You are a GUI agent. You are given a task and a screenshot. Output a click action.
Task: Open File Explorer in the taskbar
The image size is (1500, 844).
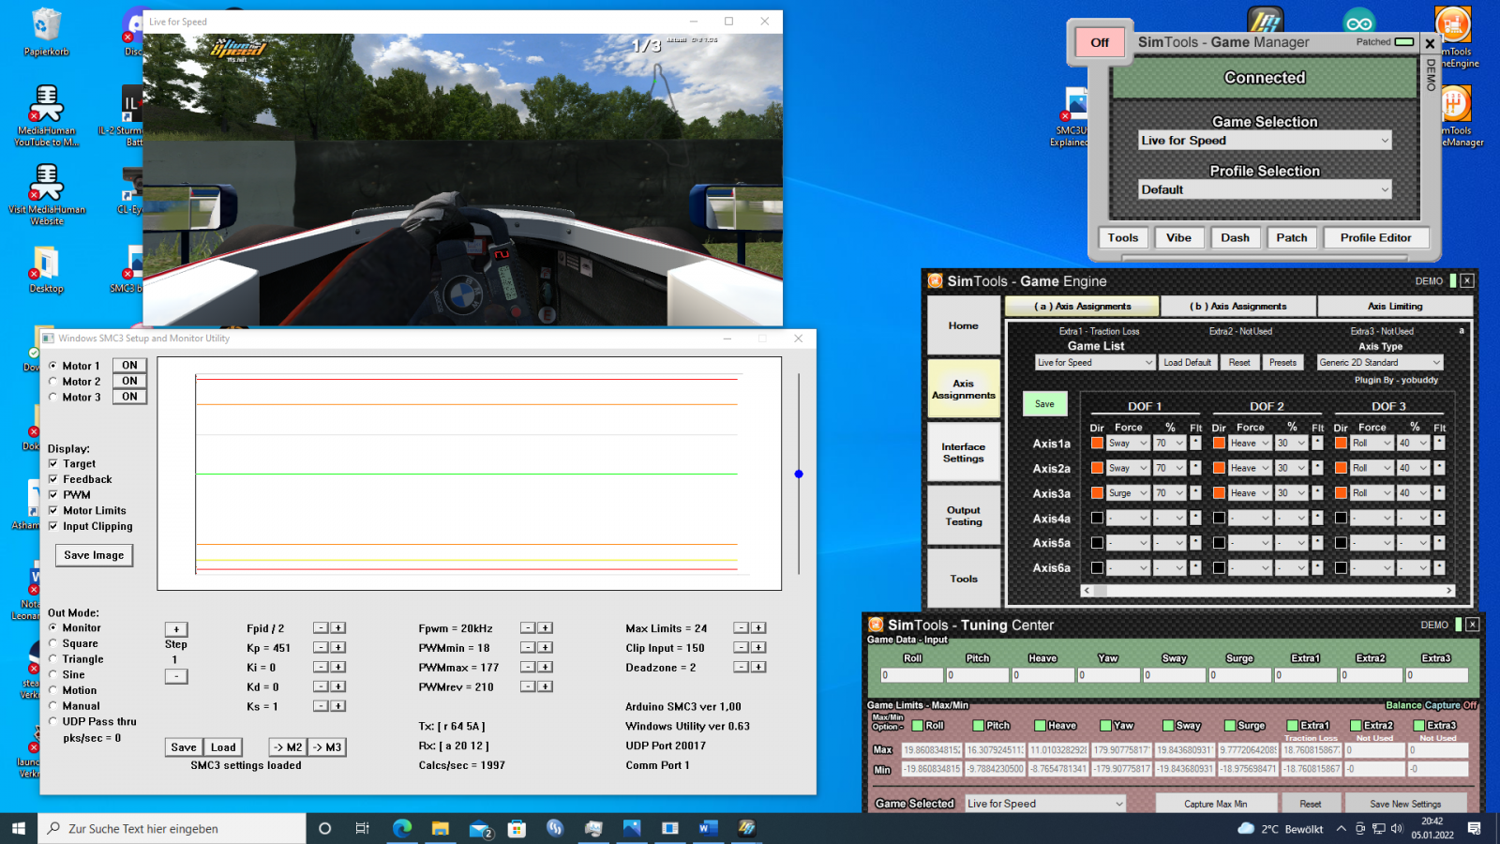(441, 828)
